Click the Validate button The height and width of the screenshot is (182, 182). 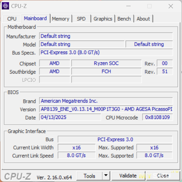pyautogui.click(x=128, y=176)
